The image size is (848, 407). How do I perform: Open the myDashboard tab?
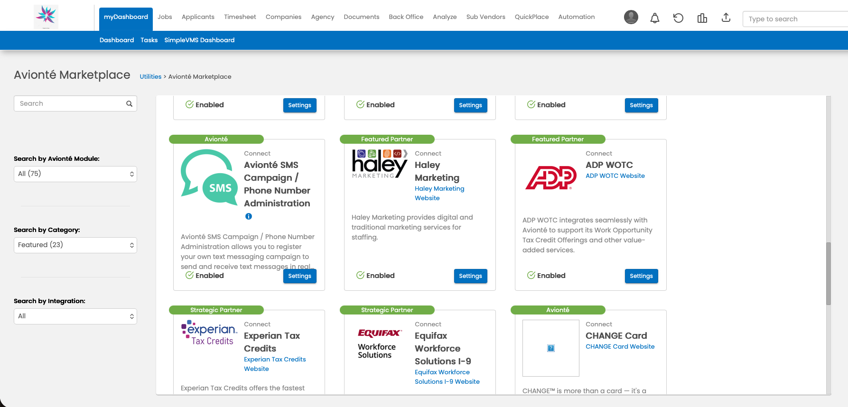(x=126, y=17)
